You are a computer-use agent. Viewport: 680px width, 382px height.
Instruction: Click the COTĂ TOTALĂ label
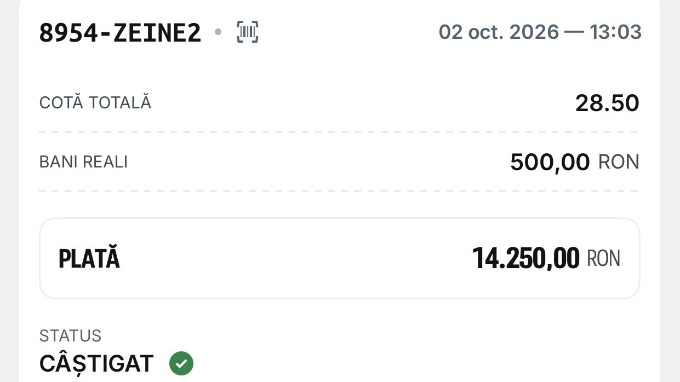[x=95, y=103]
